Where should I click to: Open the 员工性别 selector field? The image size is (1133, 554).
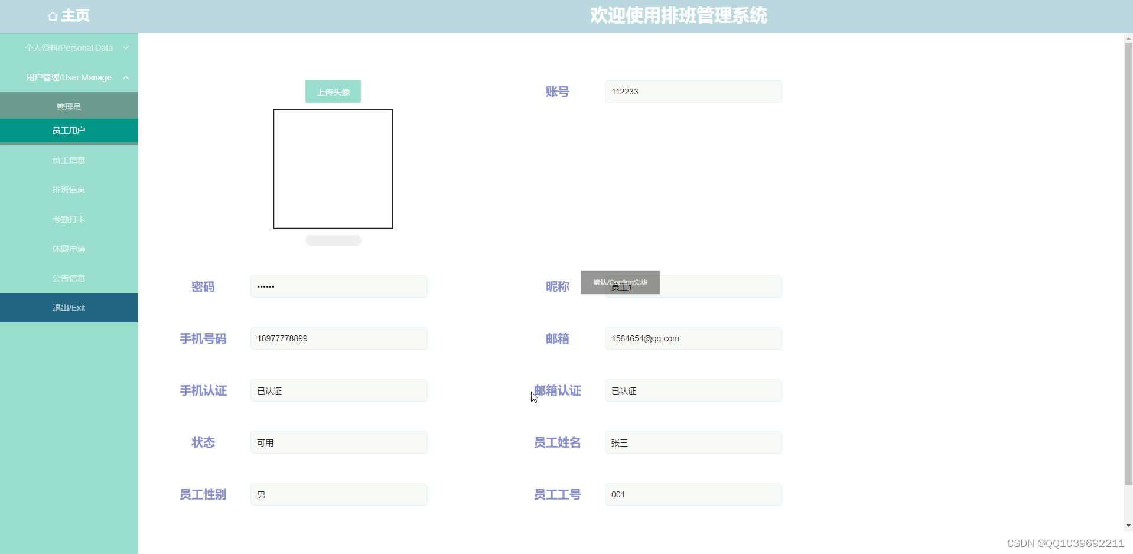coord(339,494)
